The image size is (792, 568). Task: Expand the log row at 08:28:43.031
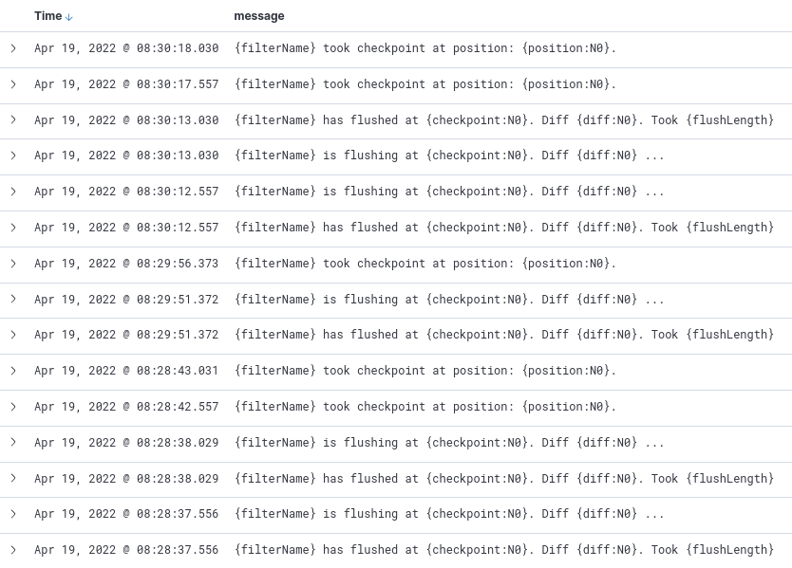click(13, 371)
